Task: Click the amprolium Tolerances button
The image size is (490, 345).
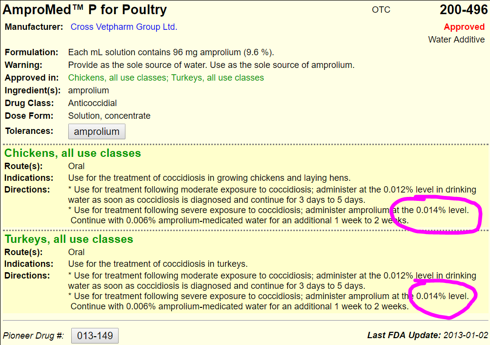Action: point(97,131)
